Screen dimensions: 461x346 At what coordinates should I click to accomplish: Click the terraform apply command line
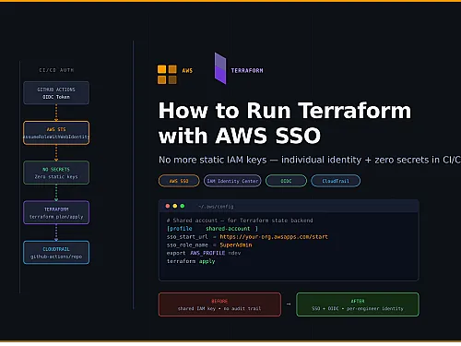191,261
